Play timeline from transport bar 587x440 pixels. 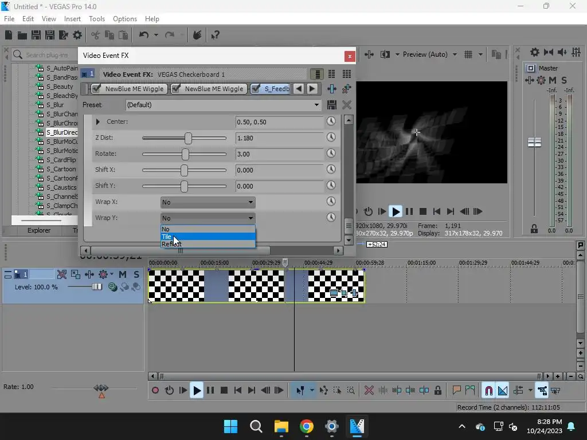pos(197,391)
